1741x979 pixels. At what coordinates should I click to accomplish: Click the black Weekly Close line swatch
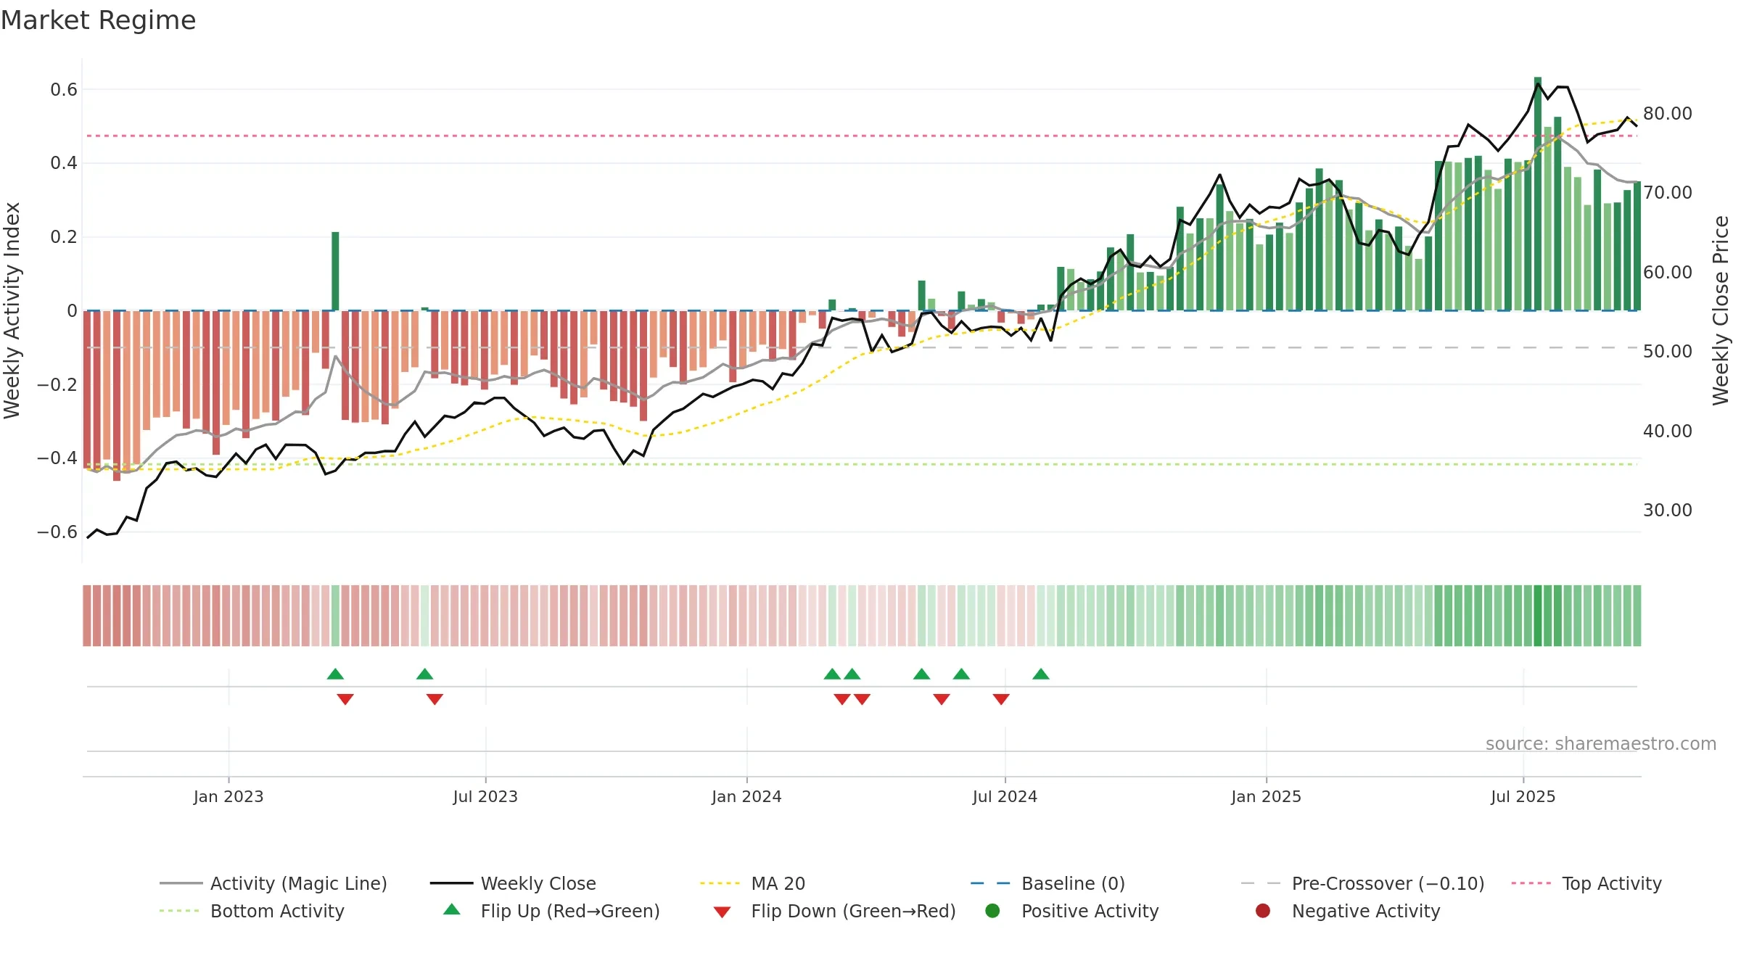point(451,883)
